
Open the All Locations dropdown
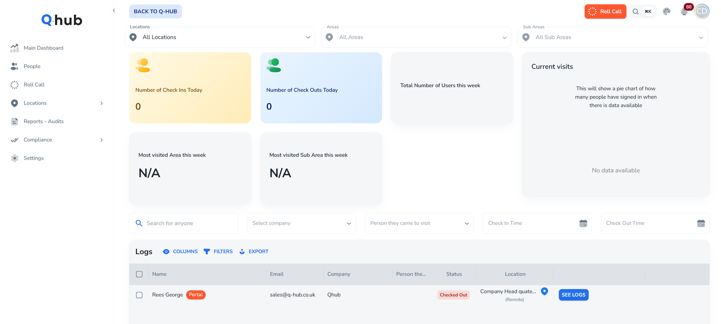pyautogui.click(x=220, y=37)
